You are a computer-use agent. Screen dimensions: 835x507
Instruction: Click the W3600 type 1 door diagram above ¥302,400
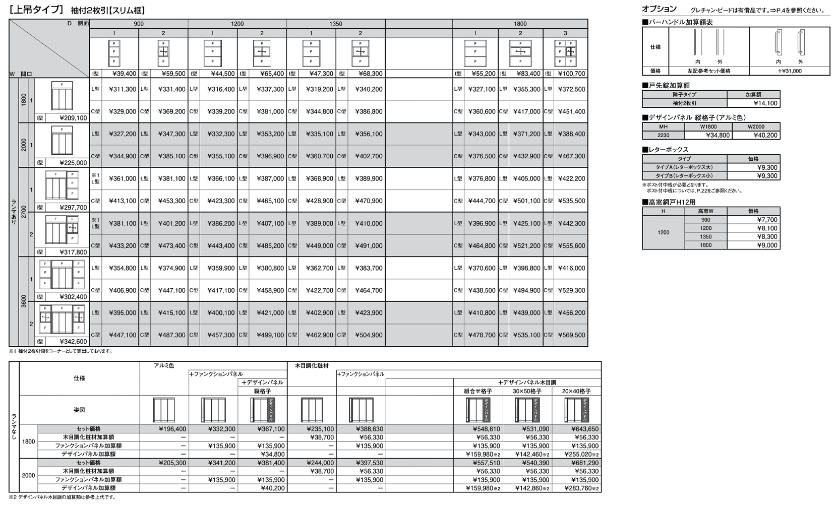pyautogui.click(x=62, y=275)
